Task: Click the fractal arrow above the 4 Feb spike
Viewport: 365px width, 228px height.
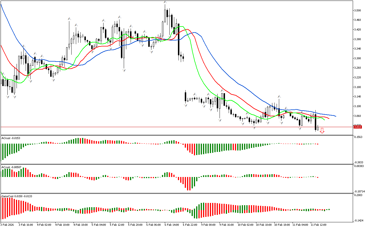Action: coord(69,19)
